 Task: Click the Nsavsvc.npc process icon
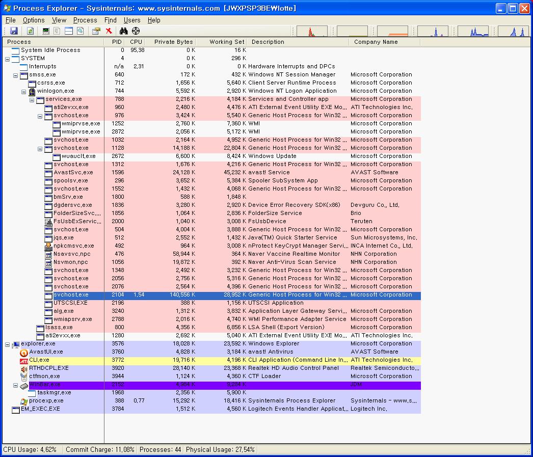pos(48,254)
